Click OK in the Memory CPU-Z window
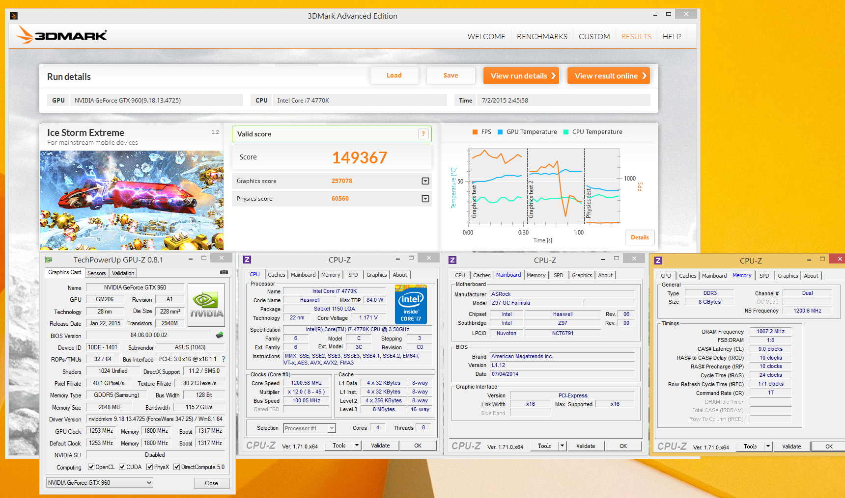Image resolution: width=845 pixels, height=498 pixels. point(829,446)
